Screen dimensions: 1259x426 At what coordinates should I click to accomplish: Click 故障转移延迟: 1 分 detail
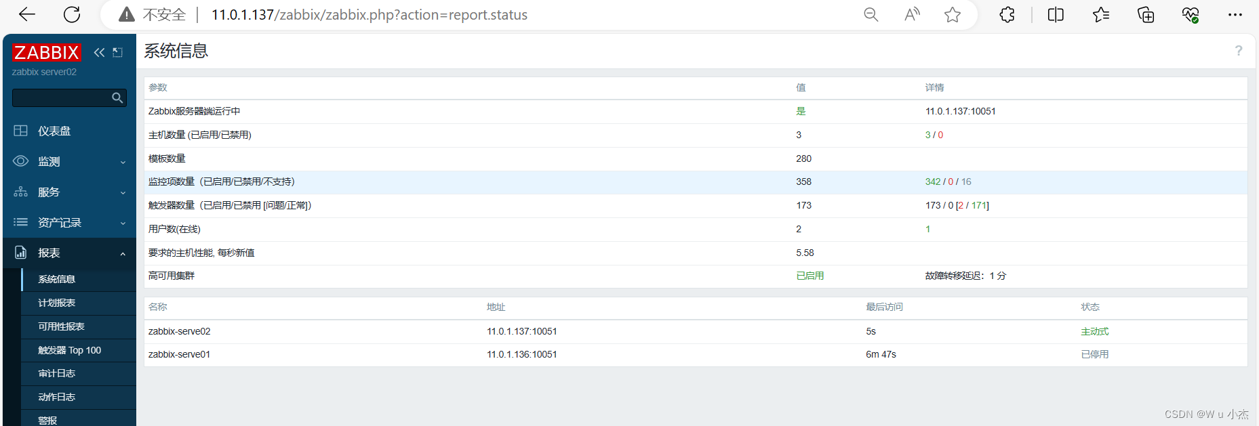pos(965,276)
